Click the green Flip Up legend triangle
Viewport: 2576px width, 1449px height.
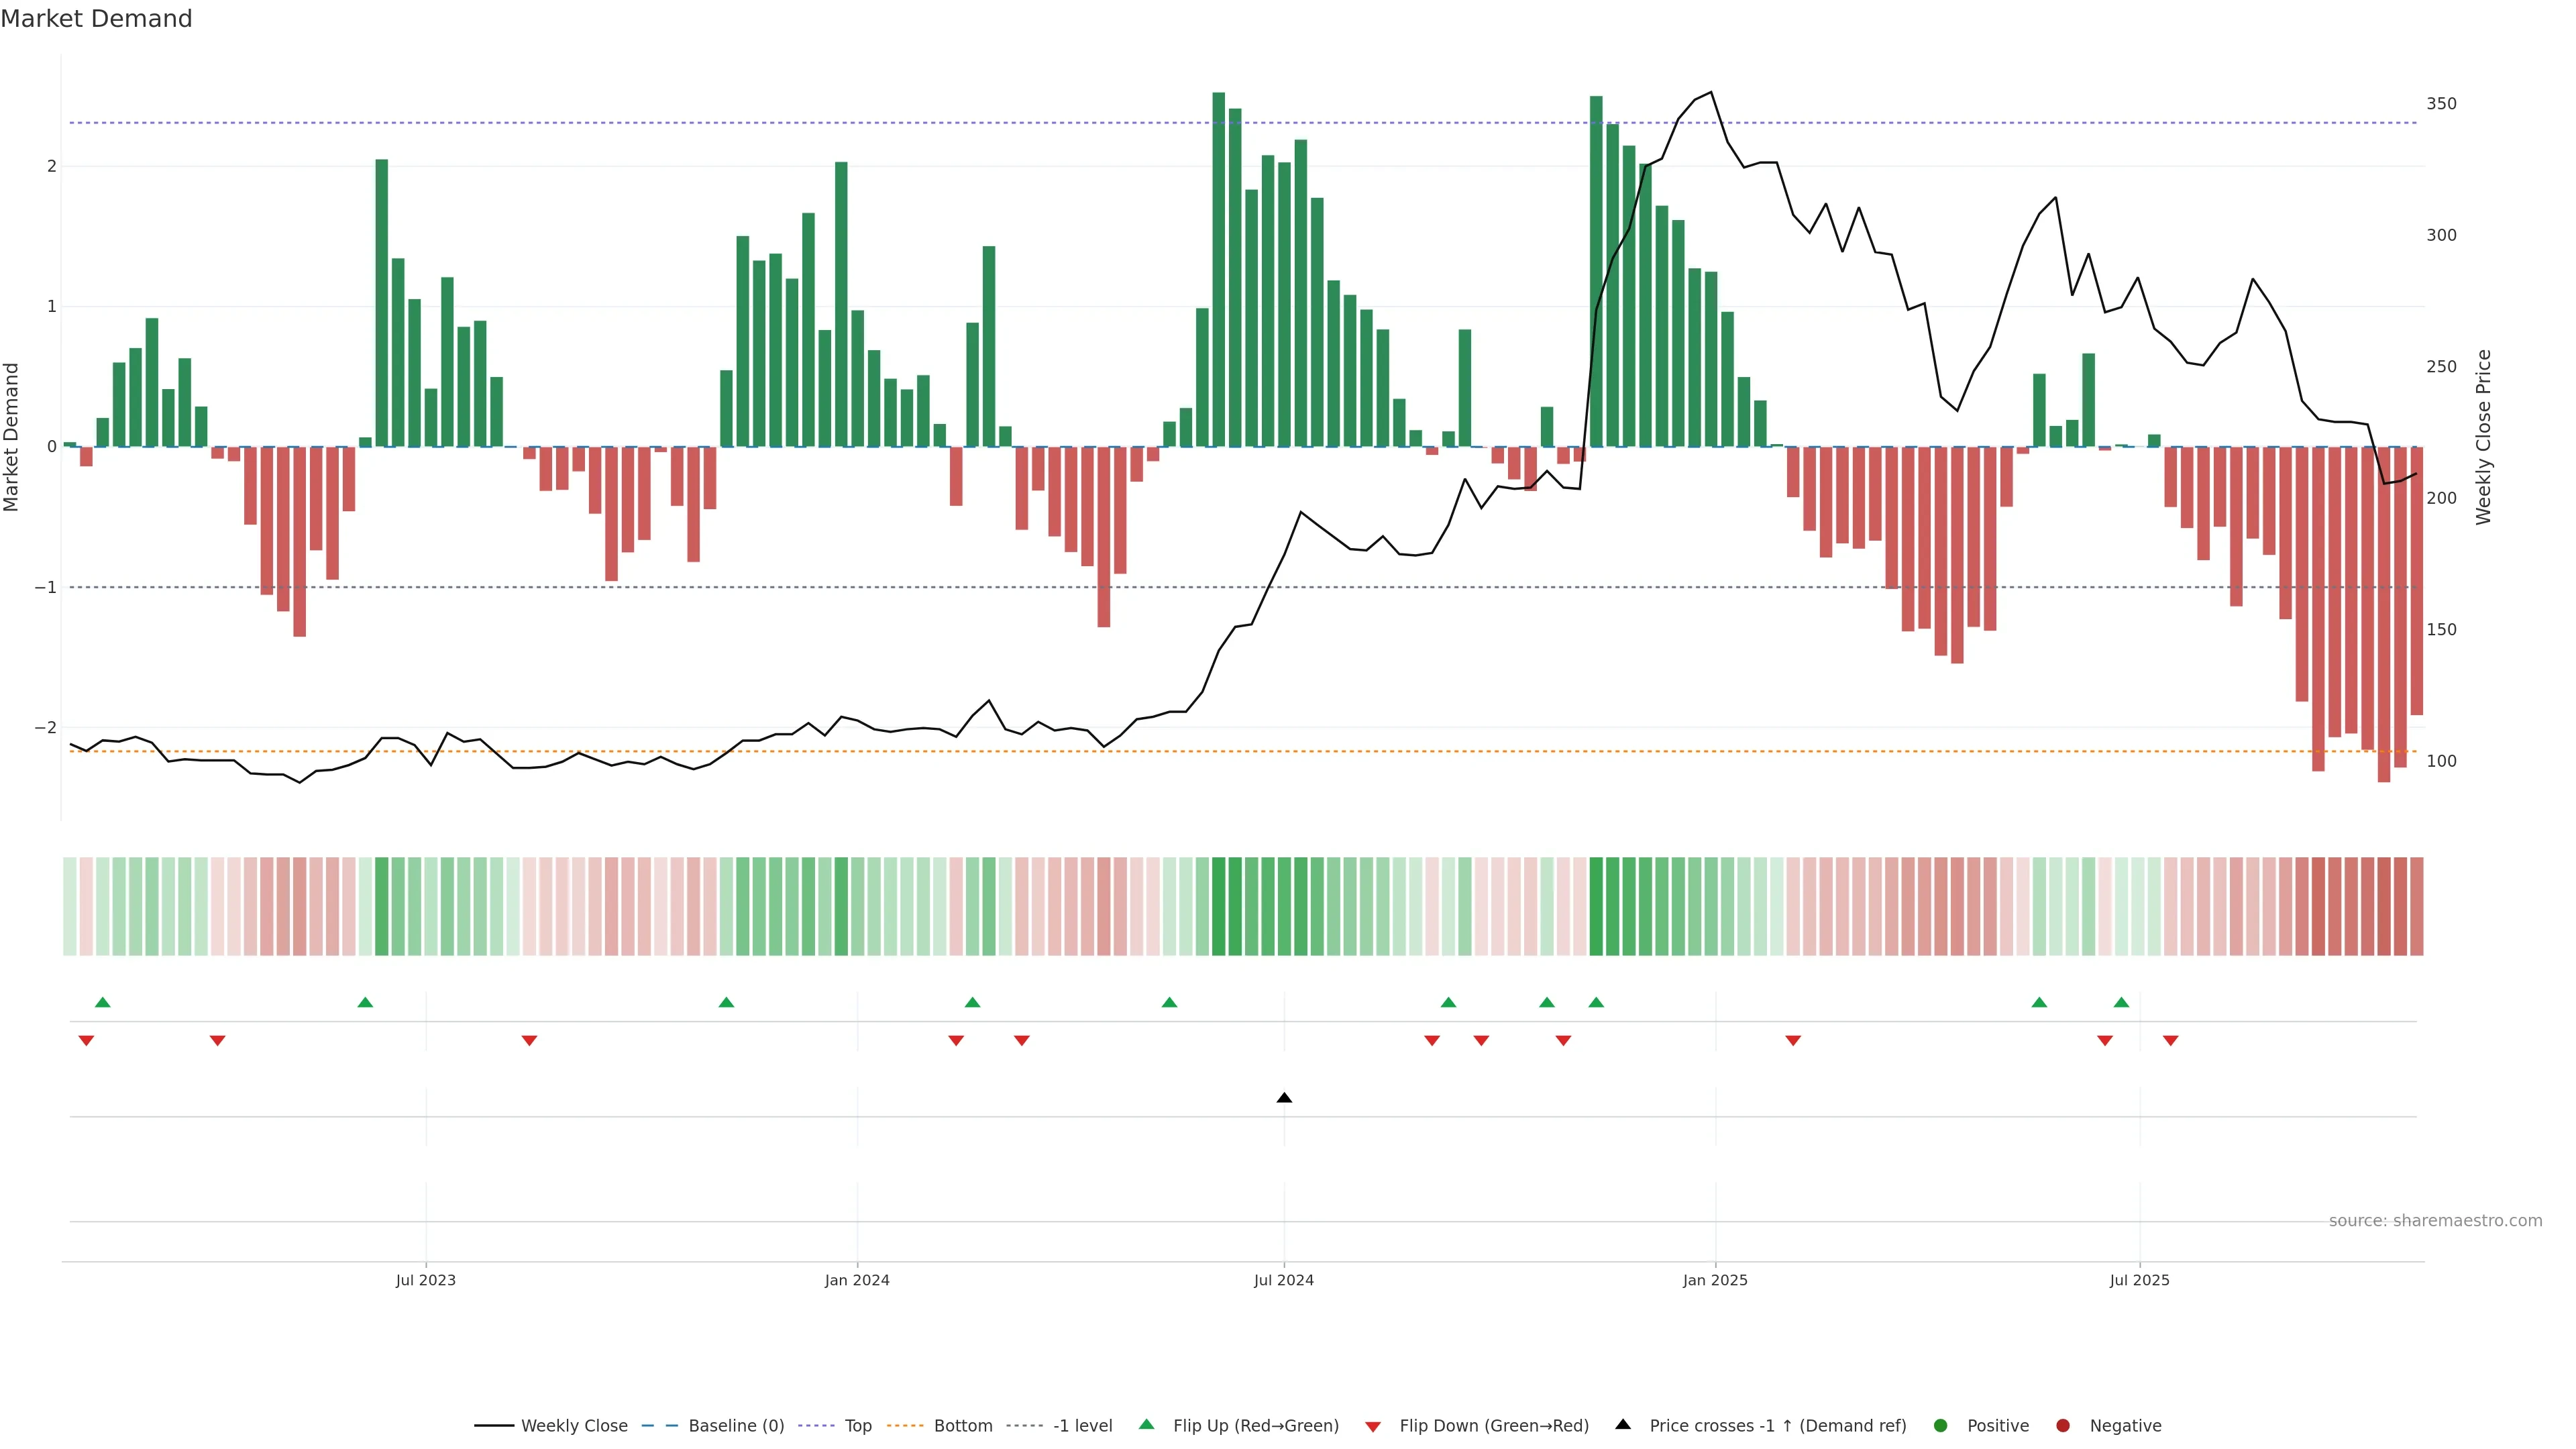tap(1146, 1424)
